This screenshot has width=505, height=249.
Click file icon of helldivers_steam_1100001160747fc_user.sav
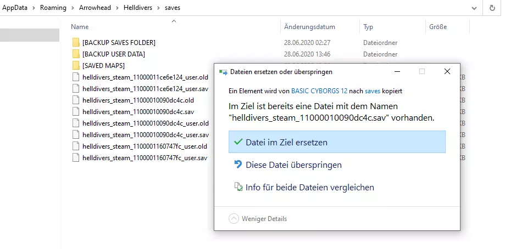point(76,158)
